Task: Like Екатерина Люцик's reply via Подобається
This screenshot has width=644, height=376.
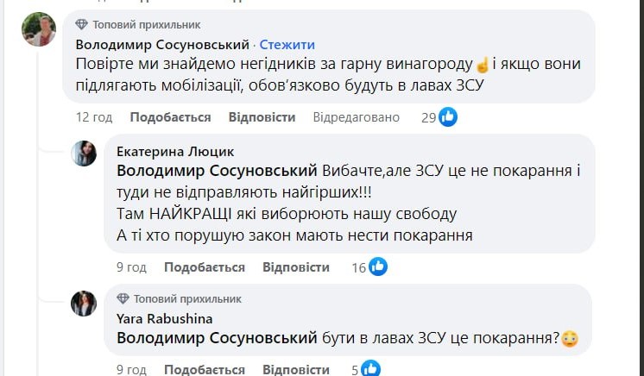Action: click(x=205, y=267)
